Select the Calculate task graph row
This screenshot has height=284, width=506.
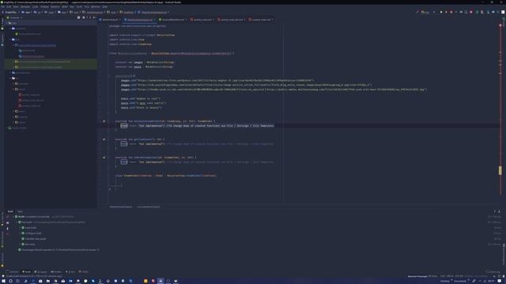coord(34,238)
